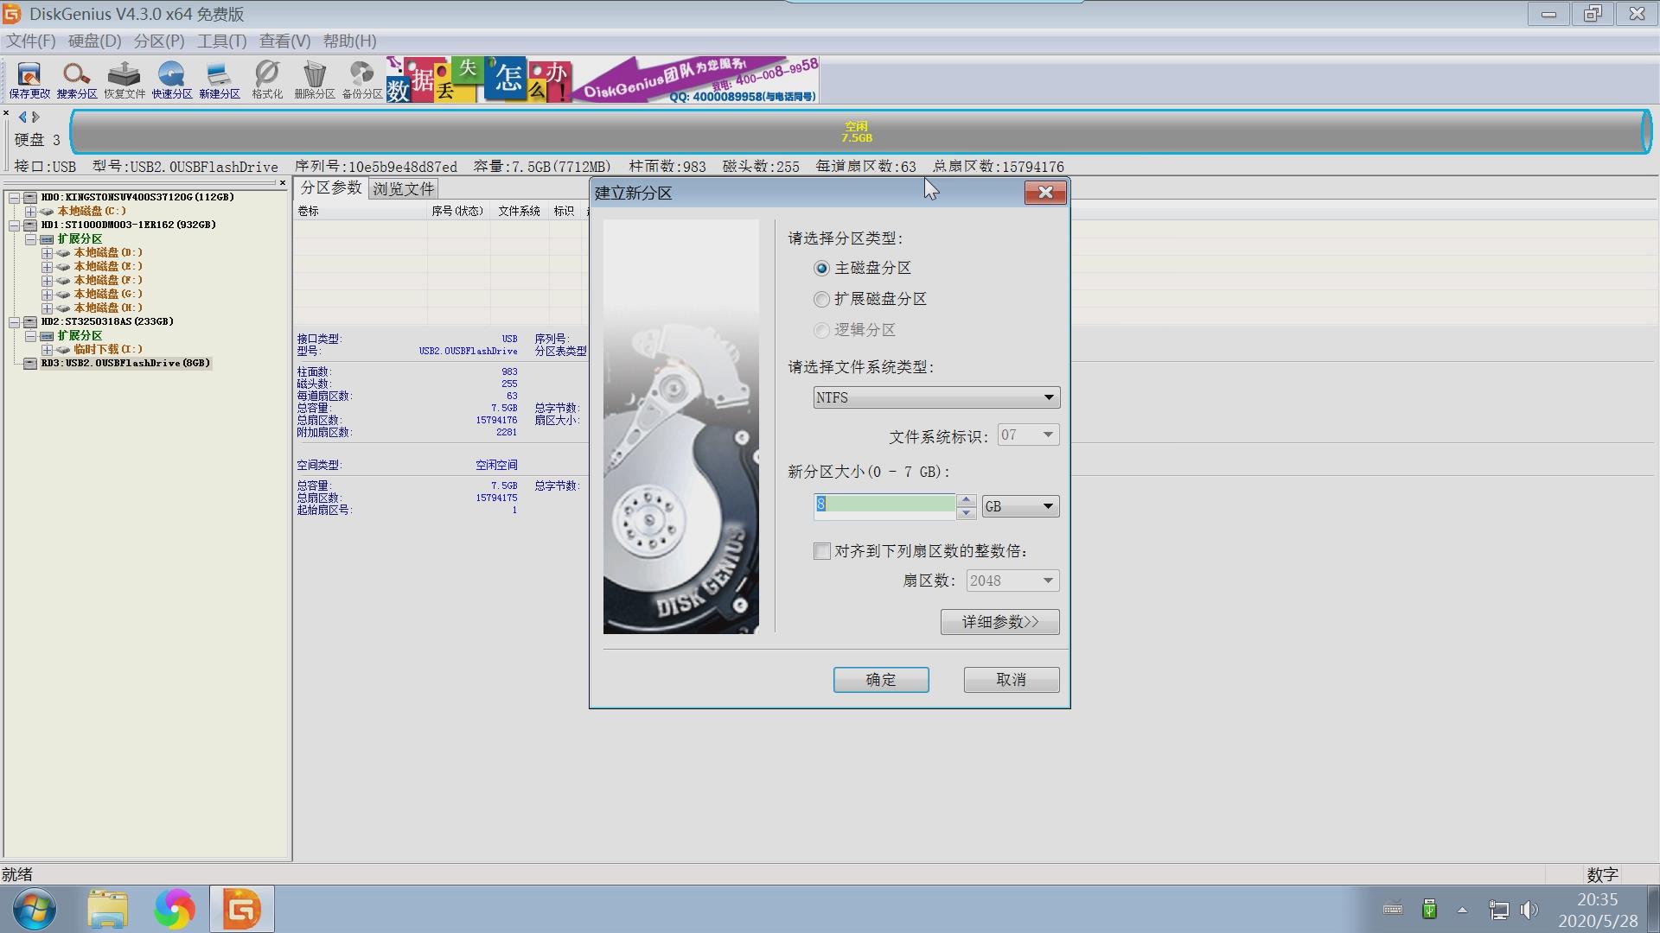Select the 搜索分区 (Search Partition) tool
The height and width of the screenshot is (933, 1660).
pos(76,79)
